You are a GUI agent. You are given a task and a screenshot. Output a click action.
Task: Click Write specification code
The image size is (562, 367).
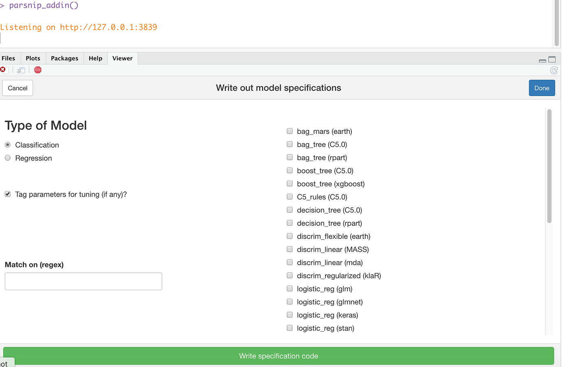[x=278, y=356]
